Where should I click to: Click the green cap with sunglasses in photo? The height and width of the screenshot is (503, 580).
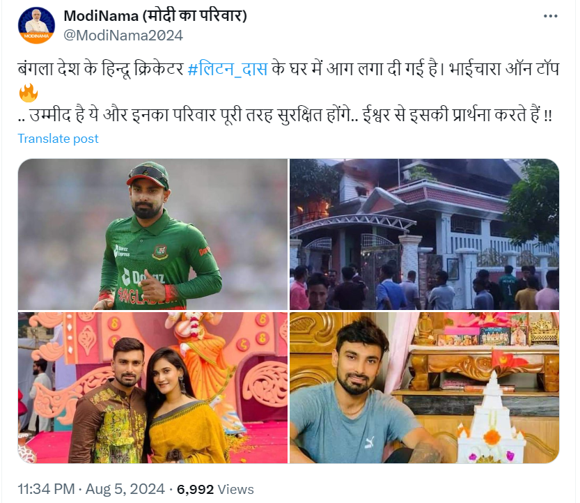pos(148,175)
